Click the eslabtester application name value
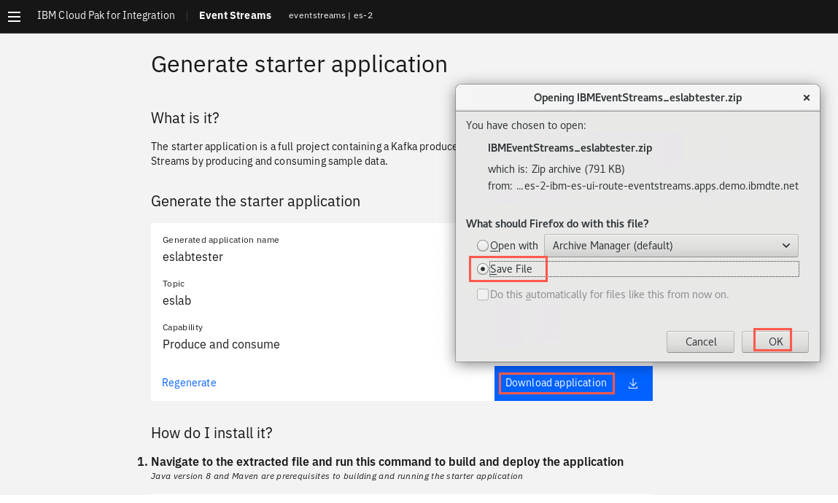 [193, 257]
